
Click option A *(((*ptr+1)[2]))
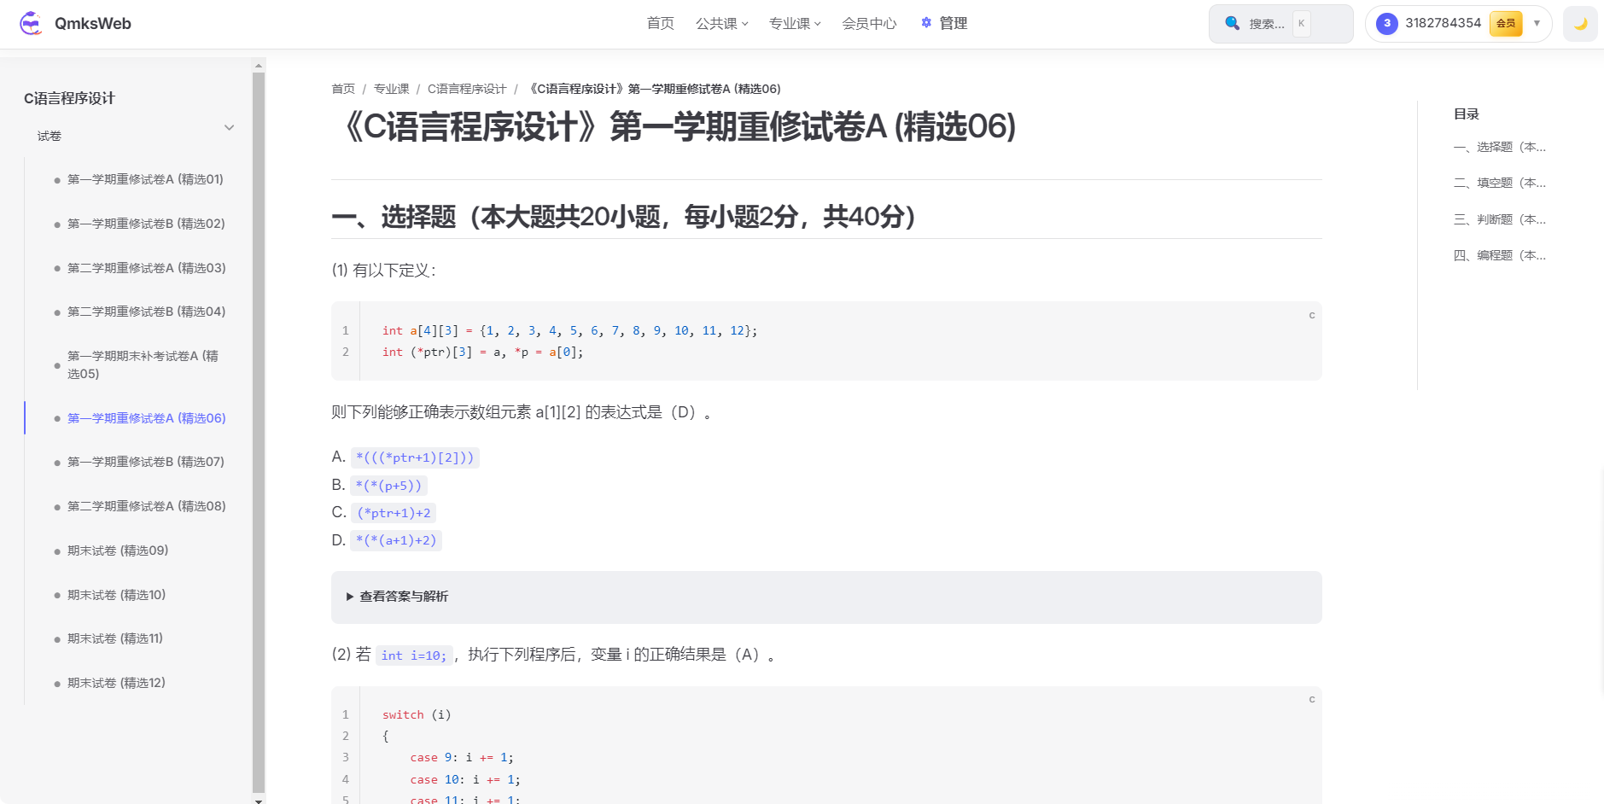pos(415,457)
